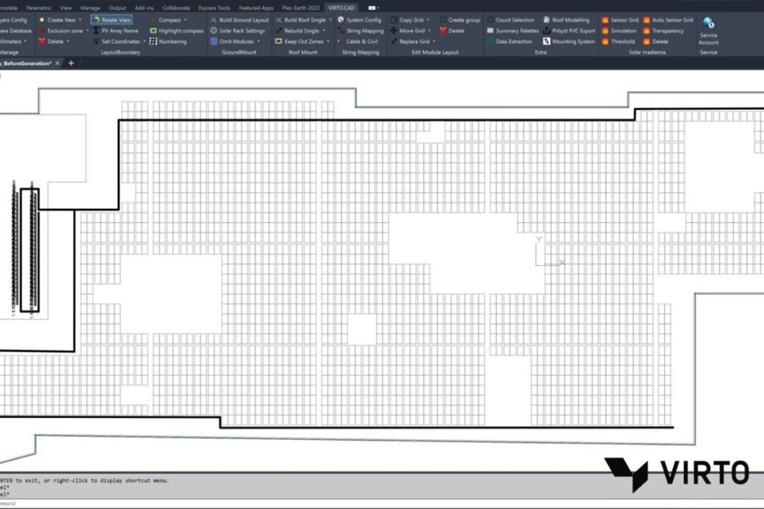Click the command line input field
Screen dimensions: 764x509
(x=382, y=504)
